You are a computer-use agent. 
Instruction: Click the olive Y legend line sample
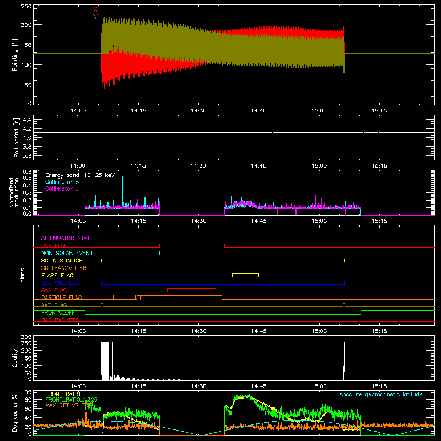click(65, 19)
